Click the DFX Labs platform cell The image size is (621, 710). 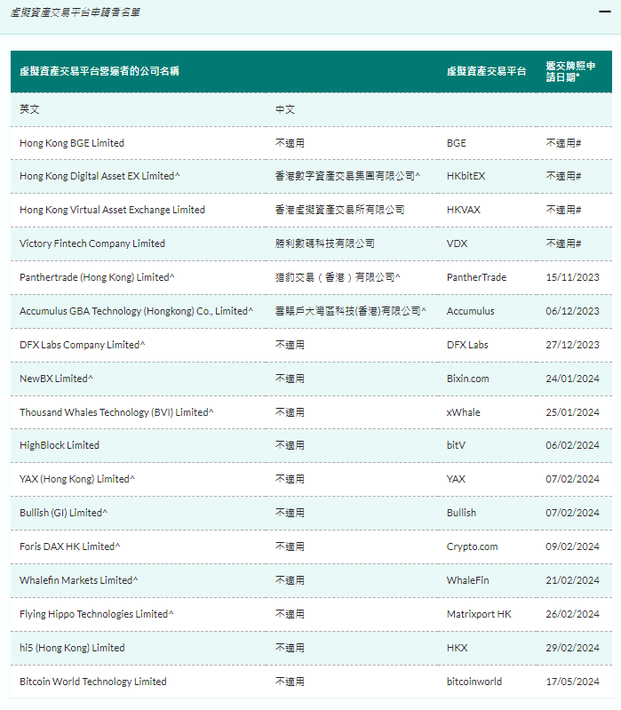467,345
